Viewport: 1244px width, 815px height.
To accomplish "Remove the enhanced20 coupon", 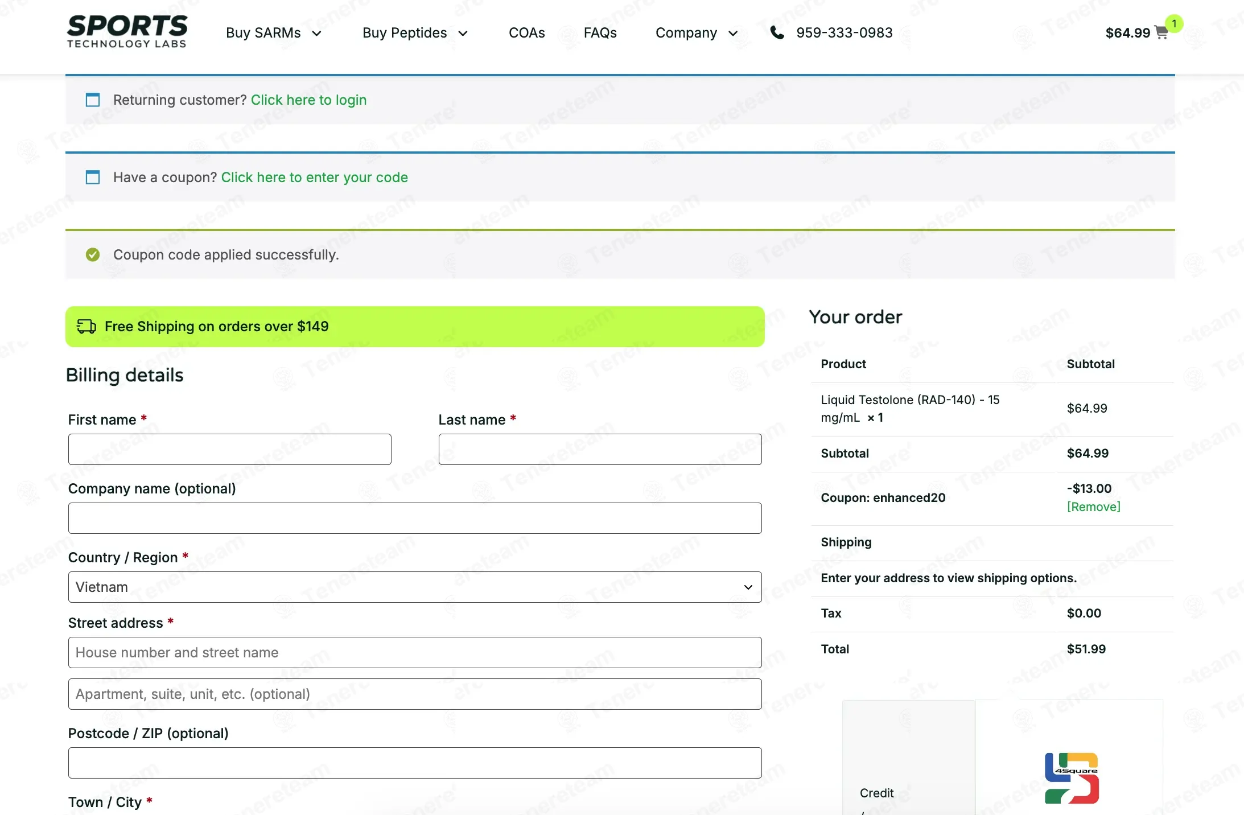I will [1094, 507].
